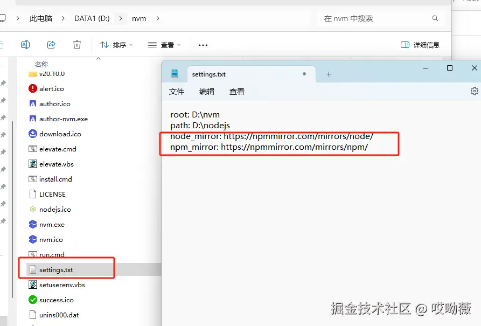Expand chevron after DATA1 (D:) breadcrumb
The width and height of the screenshot is (481, 326).
121,18
